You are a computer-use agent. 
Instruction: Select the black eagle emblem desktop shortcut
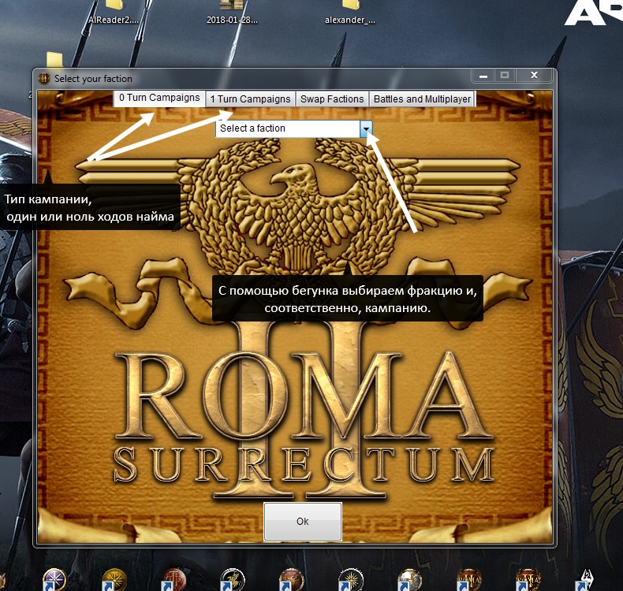coord(233,579)
